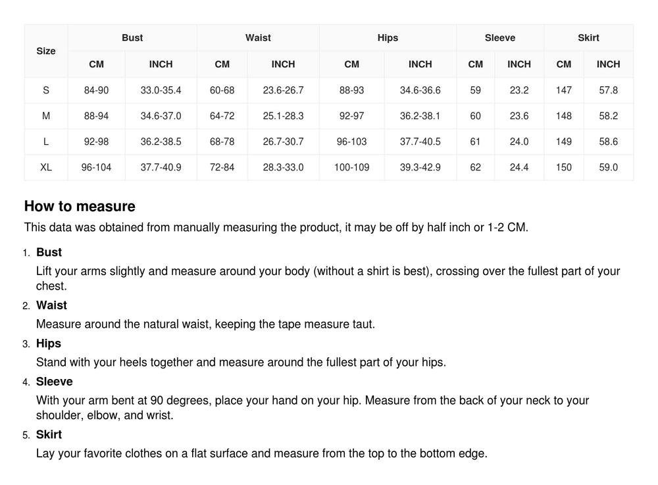This screenshot has width=658, height=485.
Task: Select the 28.3-33.0 waist inch cell
Action: 283,167
